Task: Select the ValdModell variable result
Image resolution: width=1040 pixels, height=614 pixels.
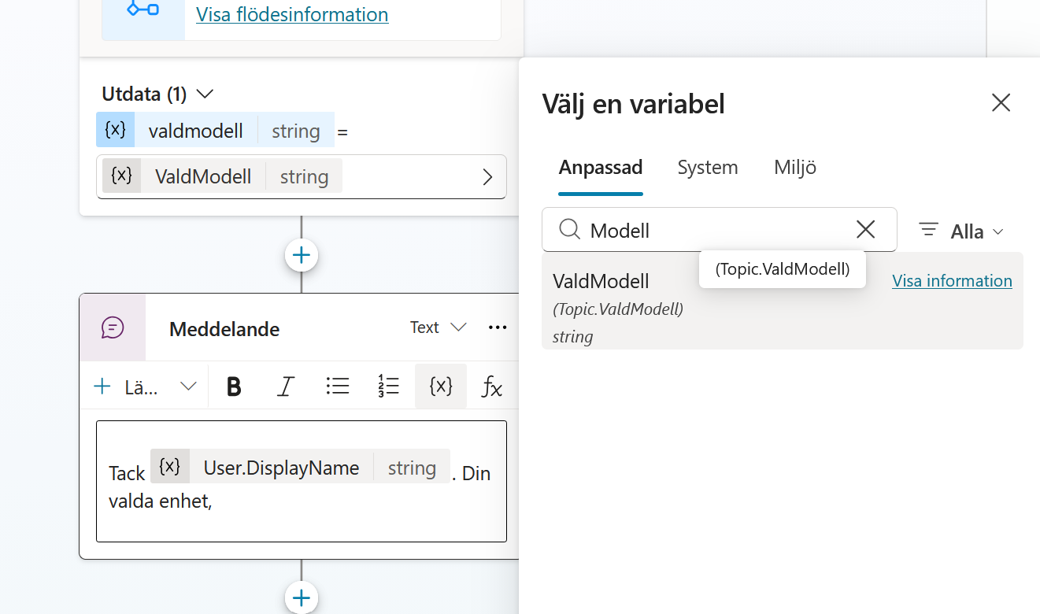Action: [x=783, y=301]
